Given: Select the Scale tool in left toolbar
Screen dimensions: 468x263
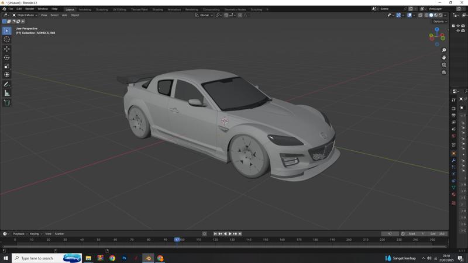Looking at the screenshot, I should click(7, 66).
